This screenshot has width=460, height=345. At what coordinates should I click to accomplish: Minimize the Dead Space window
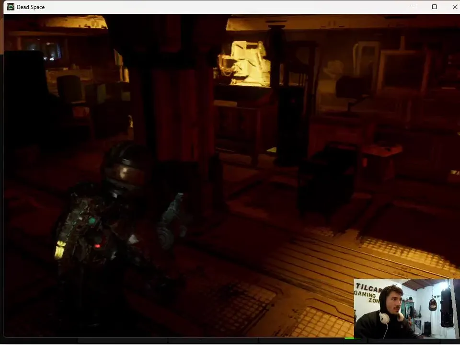[x=414, y=7]
